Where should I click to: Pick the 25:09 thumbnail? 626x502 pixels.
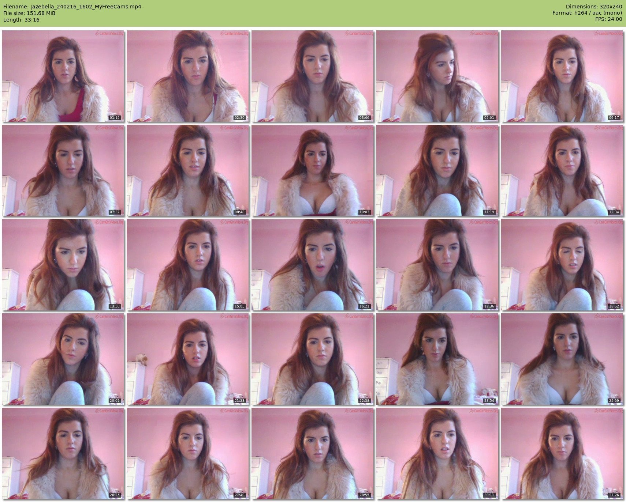pyautogui.click(x=562, y=359)
